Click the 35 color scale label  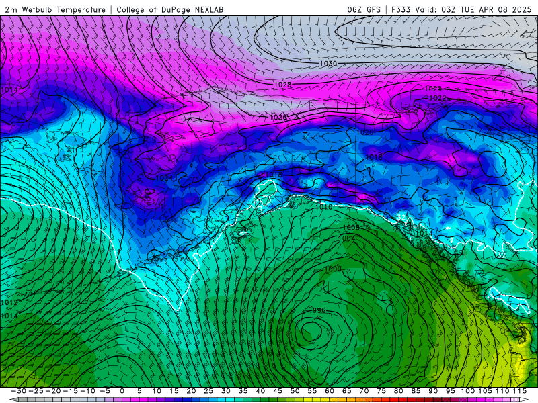click(x=243, y=391)
